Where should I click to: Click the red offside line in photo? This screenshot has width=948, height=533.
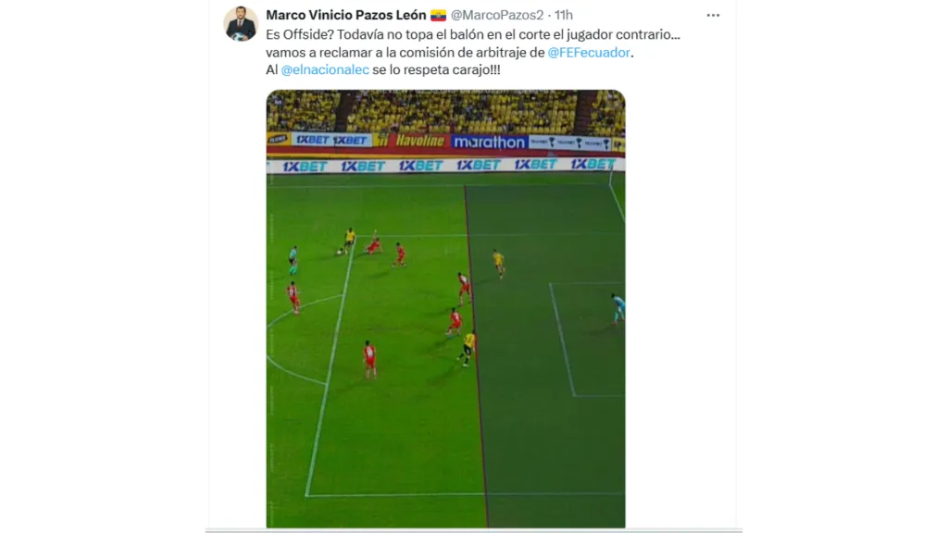point(476,356)
